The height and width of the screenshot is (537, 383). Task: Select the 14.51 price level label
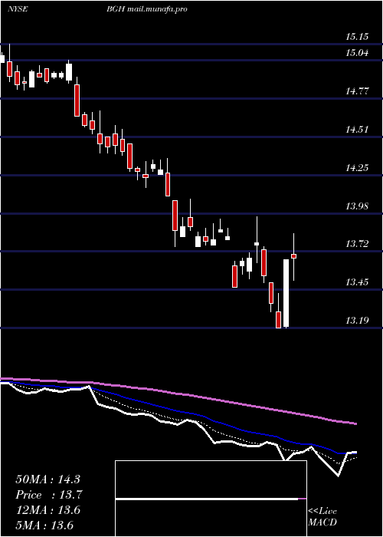357,130
